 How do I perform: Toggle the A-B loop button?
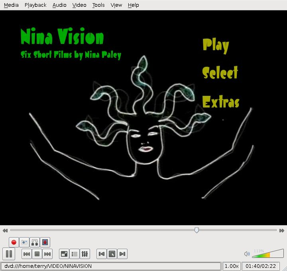tap(35, 242)
